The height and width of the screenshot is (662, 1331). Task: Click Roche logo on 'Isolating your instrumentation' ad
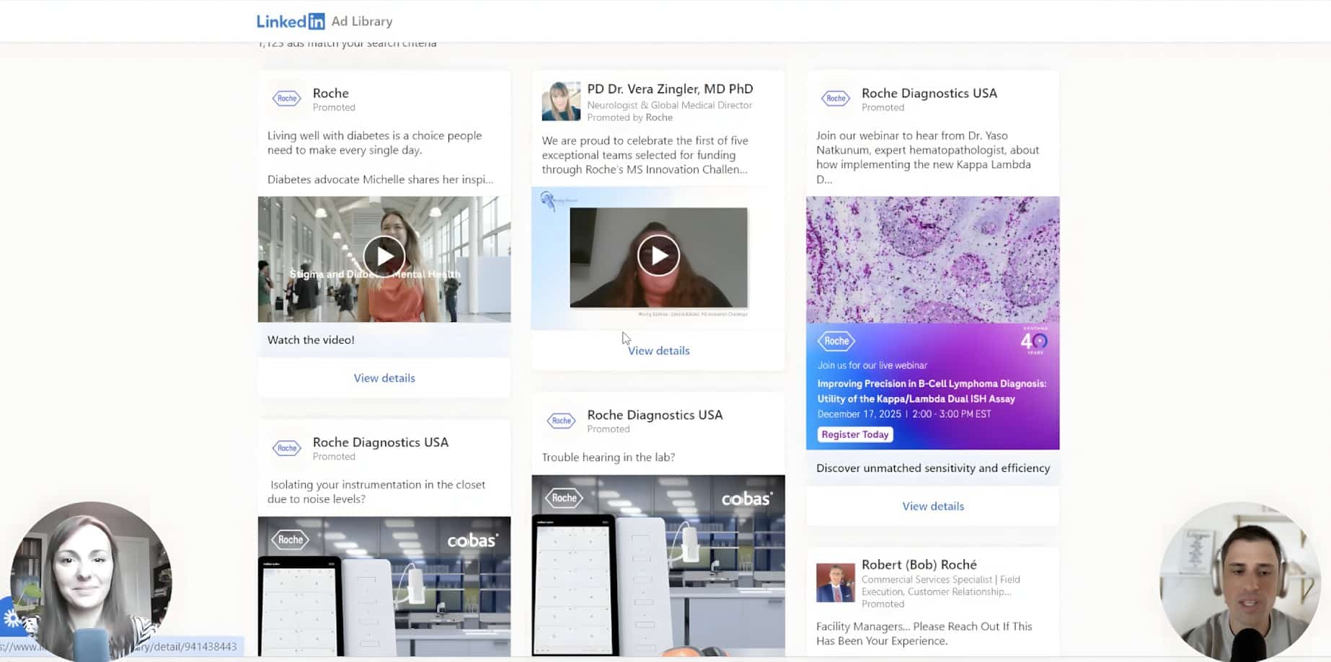pyautogui.click(x=286, y=448)
